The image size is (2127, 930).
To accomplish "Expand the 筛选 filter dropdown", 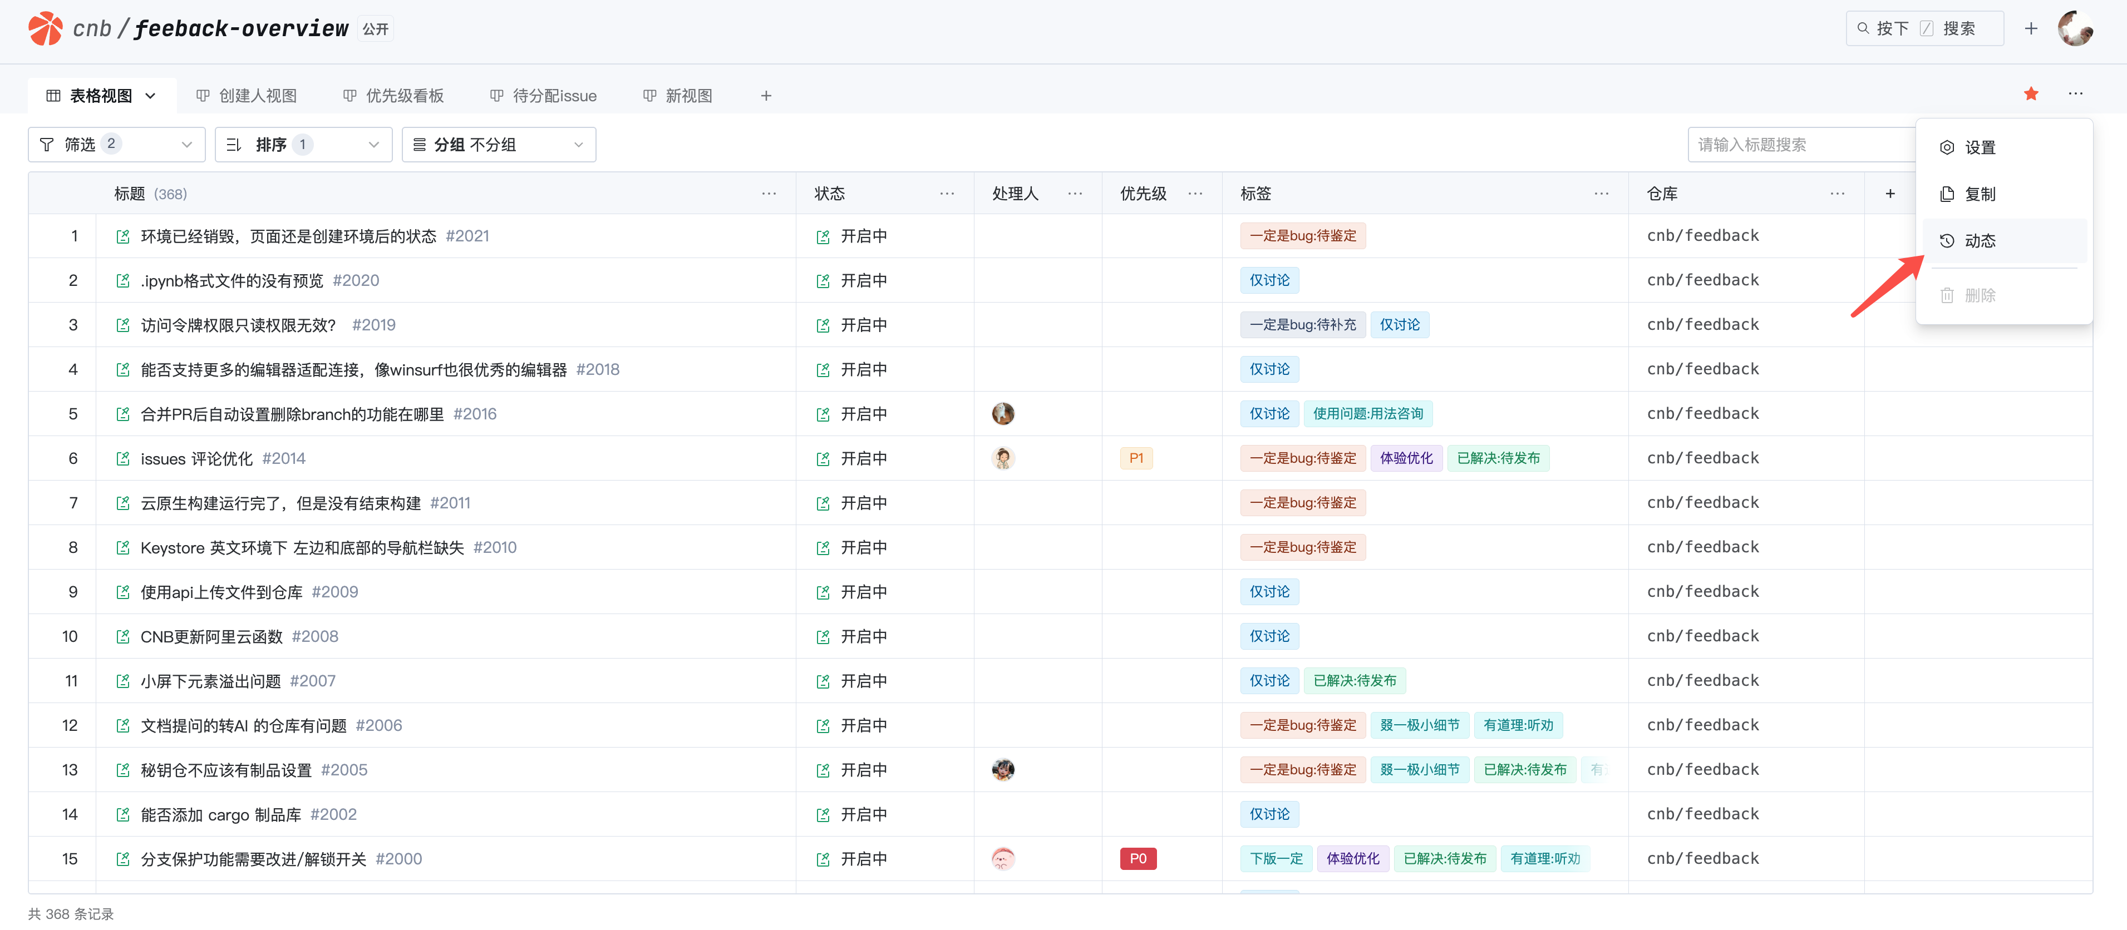I will [x=116, y=145].
